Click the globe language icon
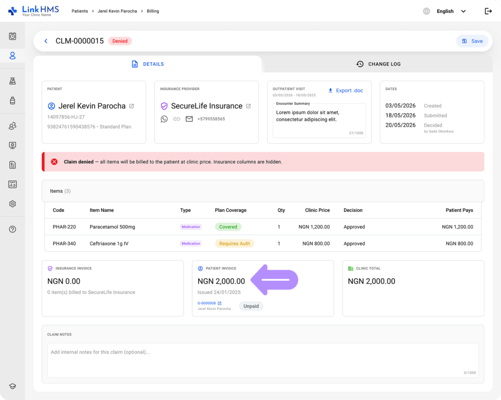 [x=427, y=11]
